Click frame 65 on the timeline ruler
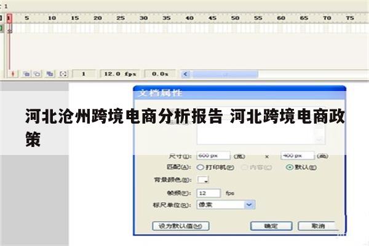Screen dimensions: 369x246 (x=304, y=18)
